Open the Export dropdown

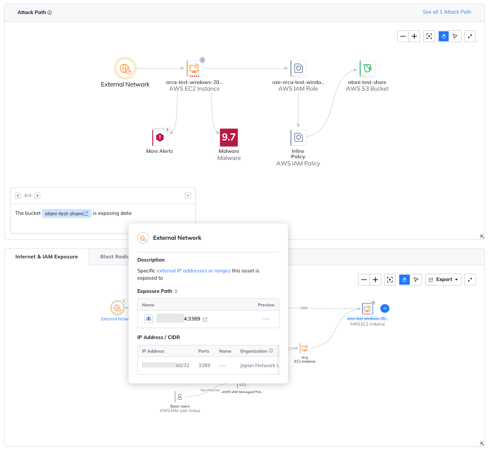[x=443, y=280]
